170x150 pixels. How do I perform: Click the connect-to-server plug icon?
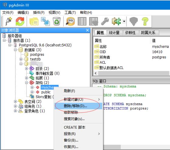(9, 21)
